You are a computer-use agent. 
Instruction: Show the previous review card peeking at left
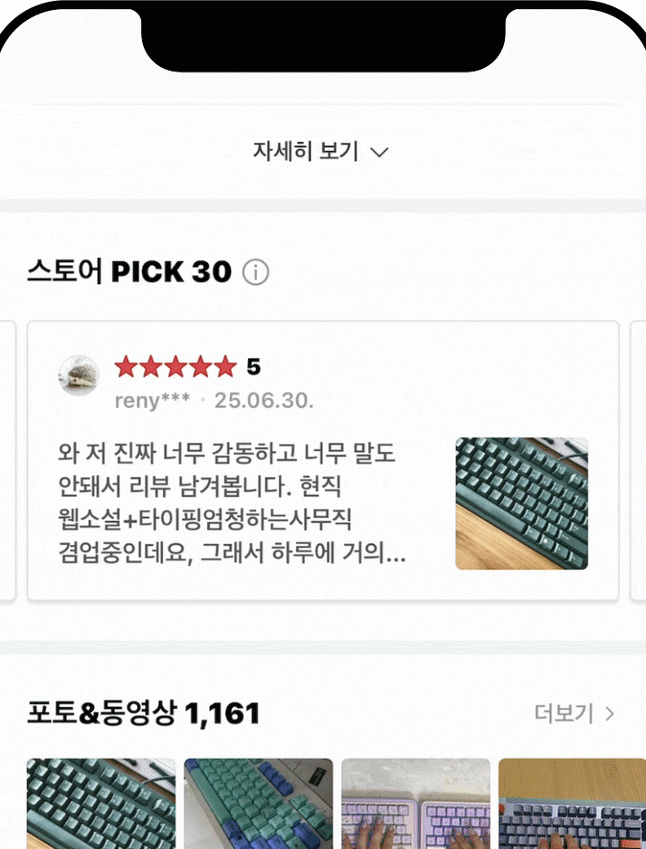(x=7, y=461)
